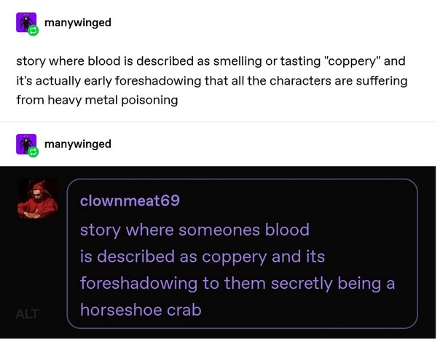The width and height of the screenshot is (440, 350).
Task: Click the line "is described as coppery and its"
Action: coord(203,257)
